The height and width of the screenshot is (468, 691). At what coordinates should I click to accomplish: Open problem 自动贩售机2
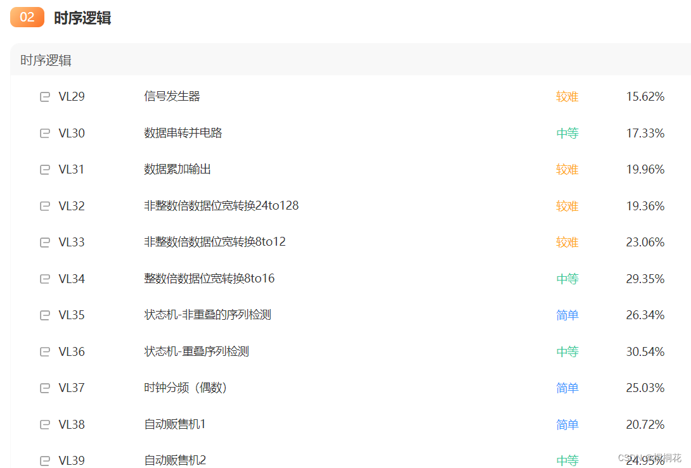pyautogui.click(x=175, y=460)
